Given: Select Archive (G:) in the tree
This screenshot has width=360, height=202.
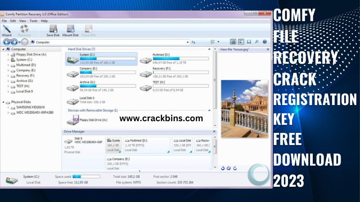Looking at the screenshot, I should click(x=24, y=81).
